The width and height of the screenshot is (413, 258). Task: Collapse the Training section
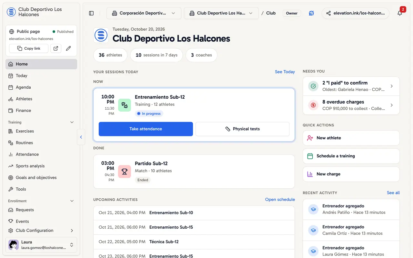coord(72,122)
